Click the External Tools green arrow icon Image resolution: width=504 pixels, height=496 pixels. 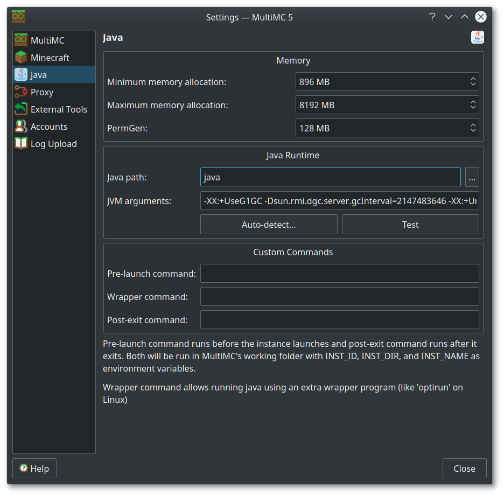[21, 109]
